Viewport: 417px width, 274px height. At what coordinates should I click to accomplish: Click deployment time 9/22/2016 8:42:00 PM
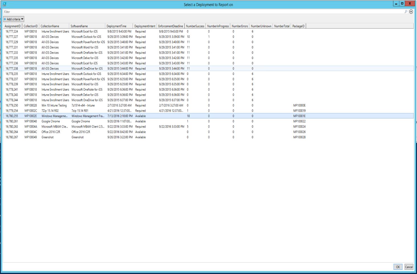pyautogui.click(x=120, y=132)
